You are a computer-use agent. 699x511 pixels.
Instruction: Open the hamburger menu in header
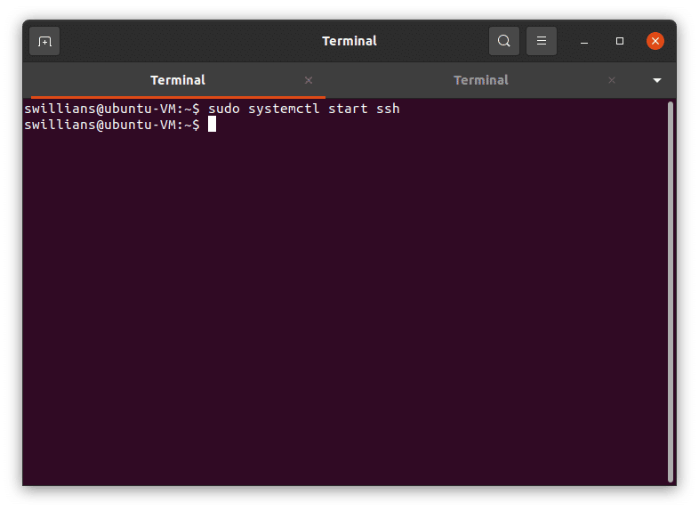(542, 41)
